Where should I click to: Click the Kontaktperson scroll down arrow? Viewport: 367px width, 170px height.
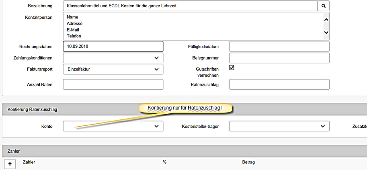point(326,32)
